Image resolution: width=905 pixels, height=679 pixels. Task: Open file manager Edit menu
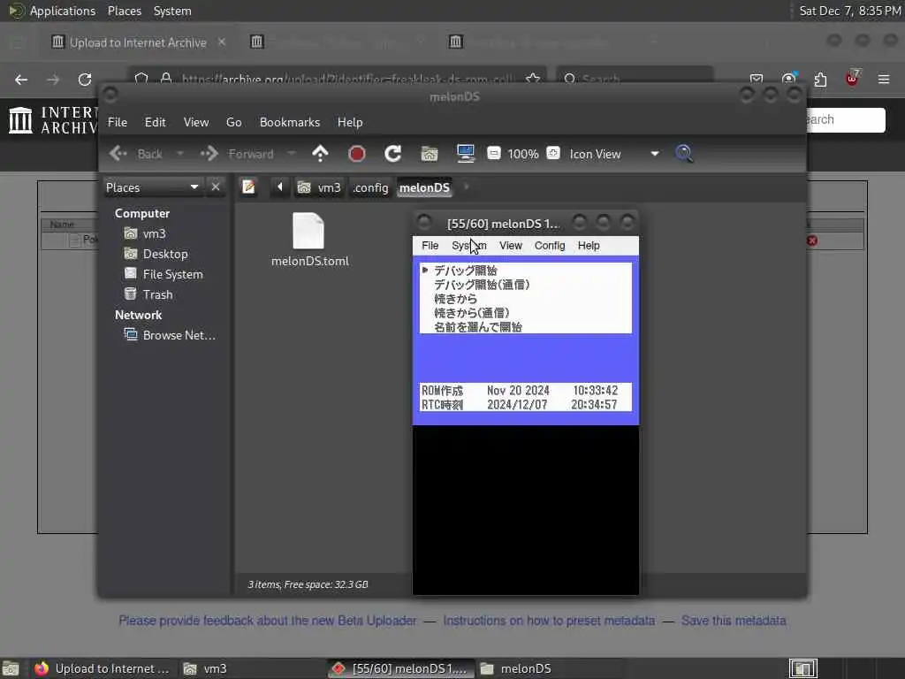point(155,122)
